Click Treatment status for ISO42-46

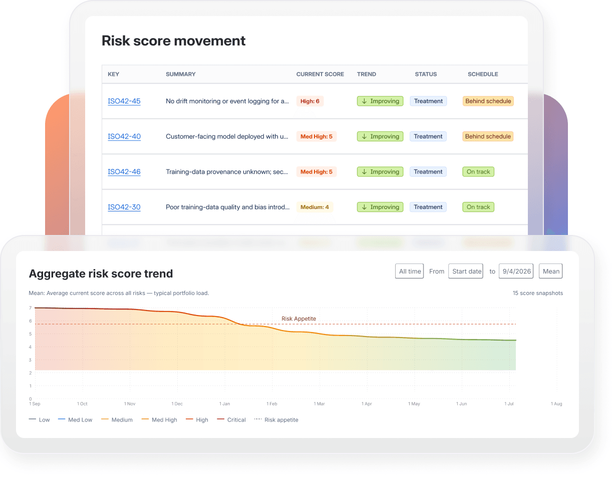[428, 171]
